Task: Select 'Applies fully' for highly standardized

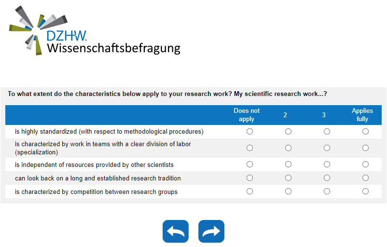Action: click(365, 132)
